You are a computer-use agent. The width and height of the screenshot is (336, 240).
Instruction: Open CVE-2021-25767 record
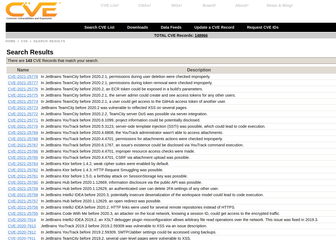coord(23,145)
